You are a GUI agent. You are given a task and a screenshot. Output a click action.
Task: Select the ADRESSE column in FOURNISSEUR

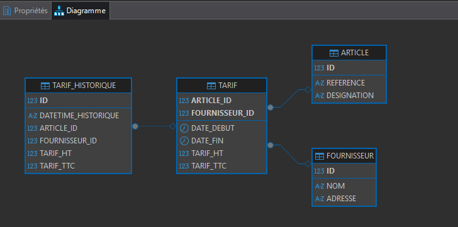(x=343, y=199)
